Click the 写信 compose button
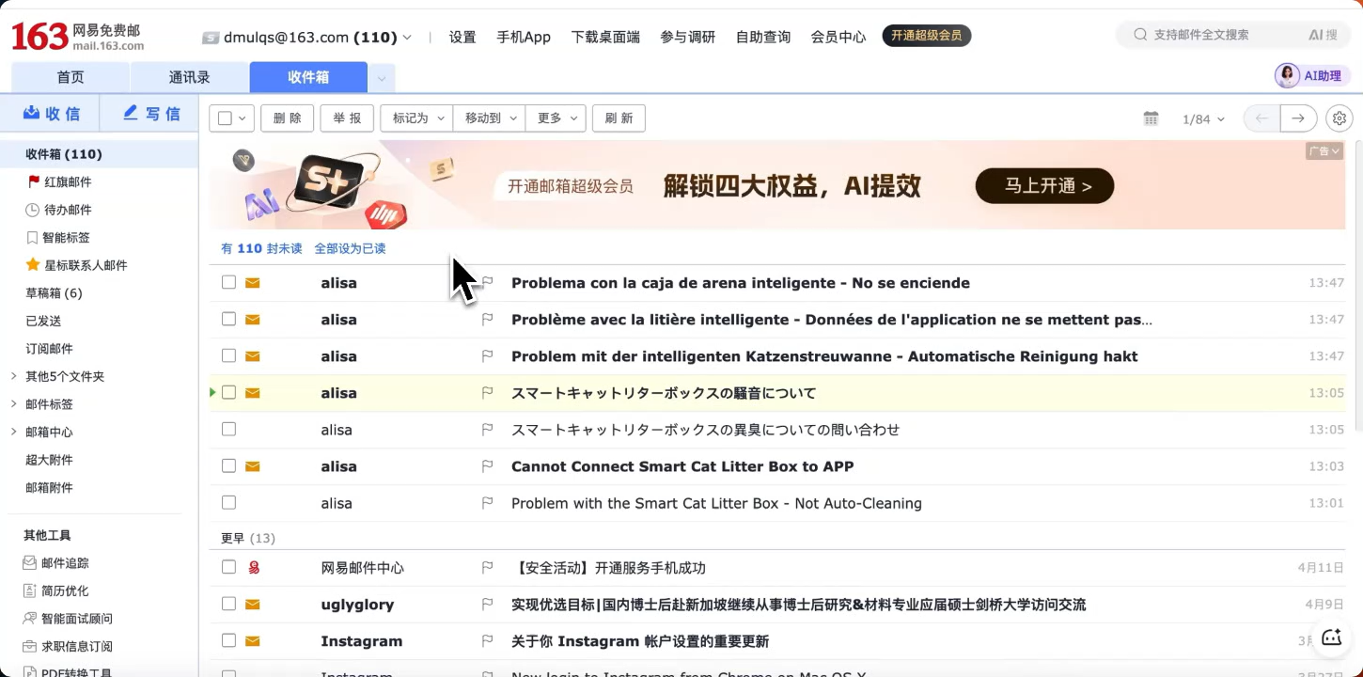1363x677 pixels. coord(150,114)
